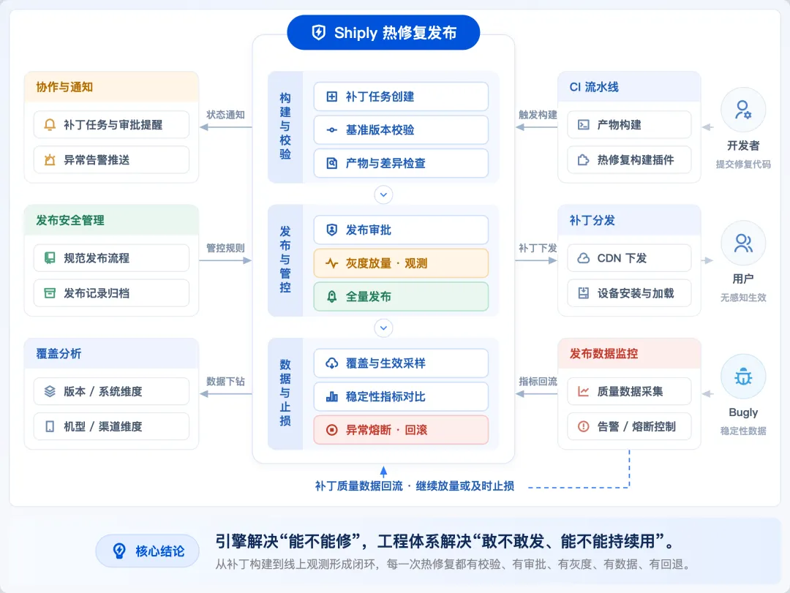Viewport: 790px width, 593px height.
Task: Click the cloud icon beside CDN 下发
Action: pos(583,258)
